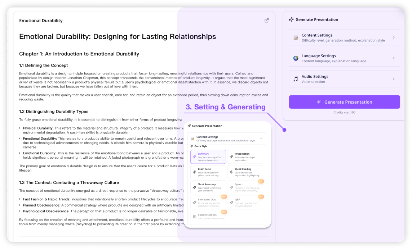
Task: Click the open-in-new-window icon by document title
Action: (267, 21)
